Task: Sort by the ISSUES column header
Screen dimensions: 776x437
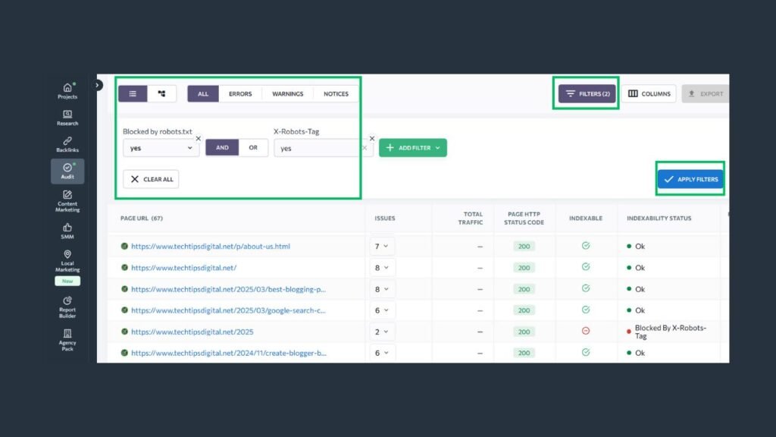Action: pos(384,218)
